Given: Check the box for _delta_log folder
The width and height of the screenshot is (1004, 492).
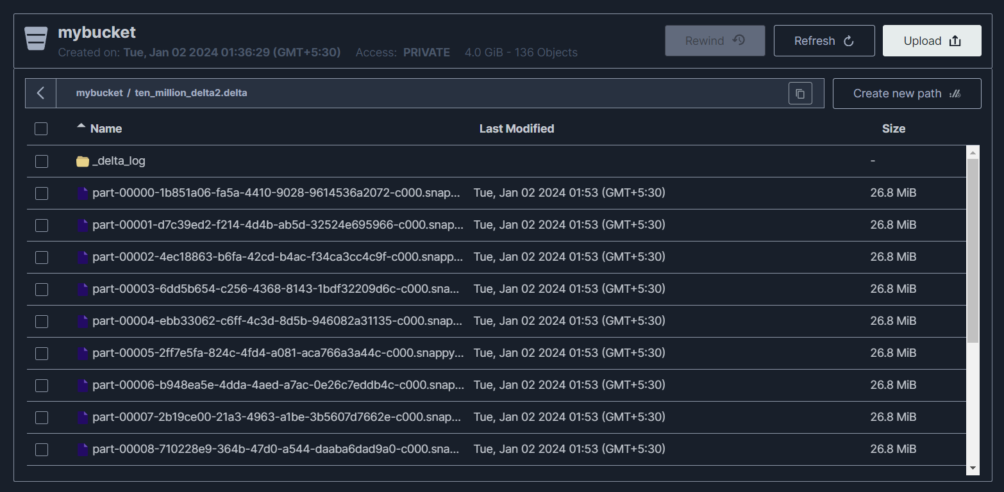Looking at the screenshot, I should coord(42,161).
